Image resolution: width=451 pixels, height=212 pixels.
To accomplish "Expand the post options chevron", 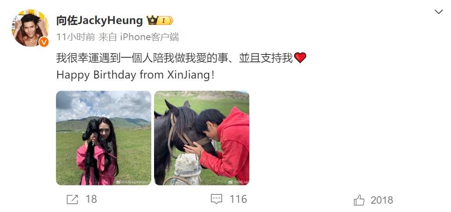I will pos(439,12).
